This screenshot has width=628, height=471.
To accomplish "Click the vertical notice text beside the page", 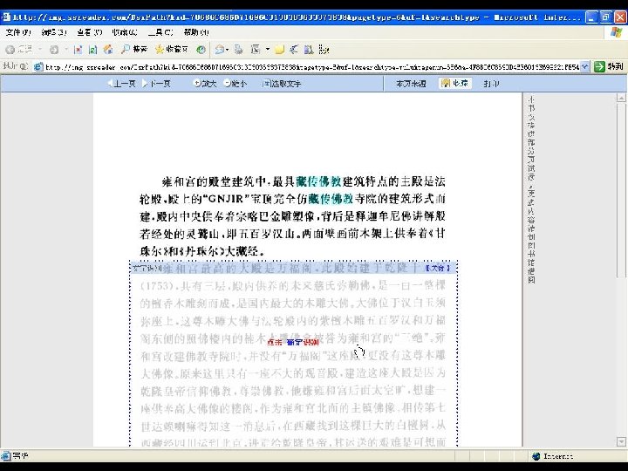I will point(531,189).
